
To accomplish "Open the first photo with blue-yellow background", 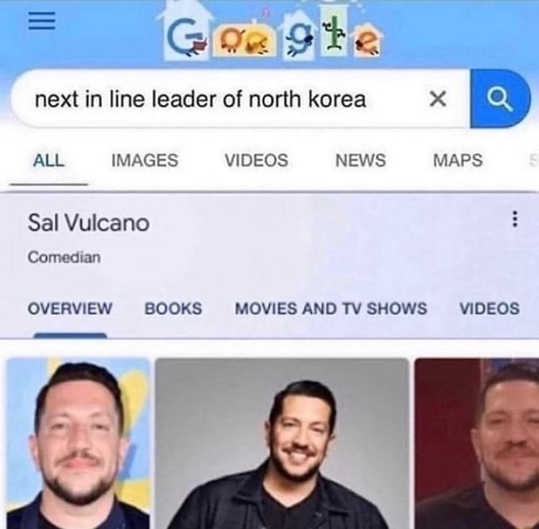I will pos(78,443).
